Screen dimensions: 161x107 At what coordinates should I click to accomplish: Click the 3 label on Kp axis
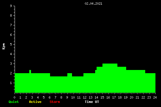tap(11, 64)
